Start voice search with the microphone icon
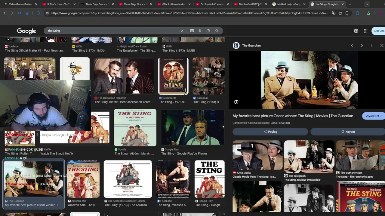The height and width of the screenshot is (216, 385). point(200,31)
